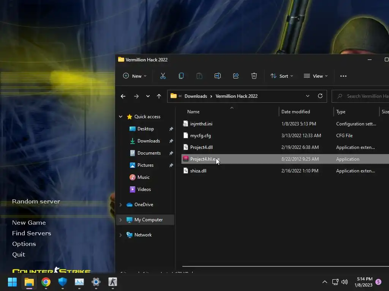Unpin Desktop from Quick access
This screenshot has width=389, height=291.
tap(171, 129)
